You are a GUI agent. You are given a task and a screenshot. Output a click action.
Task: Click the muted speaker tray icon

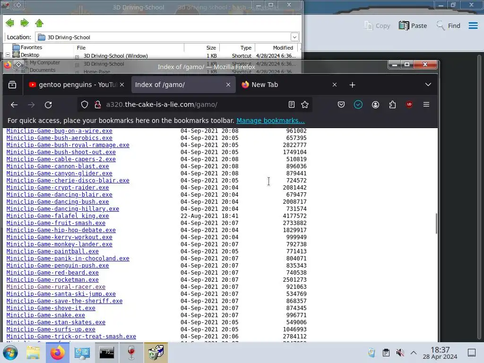[x=400, y=353]
